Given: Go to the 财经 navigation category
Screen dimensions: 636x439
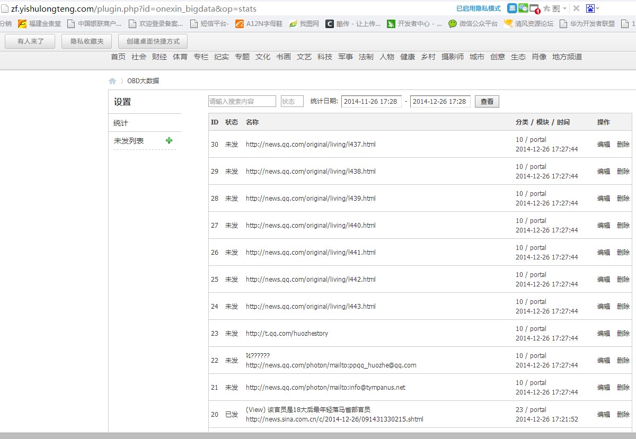Looking at the screenshot, I should click(x=160, y=57).
